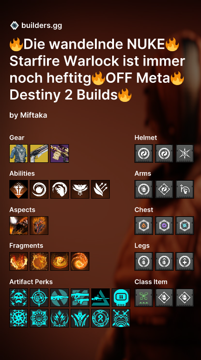
Task: Click the fourth swirl Fragment icon
Action: point(80,261)
